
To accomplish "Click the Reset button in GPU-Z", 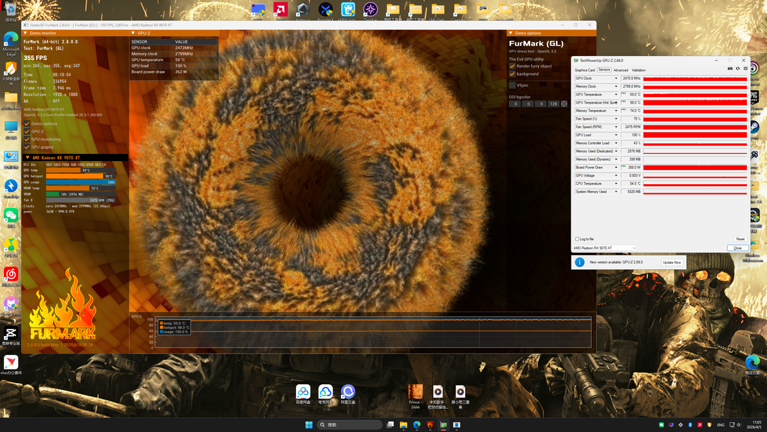I will click(740, 239).
